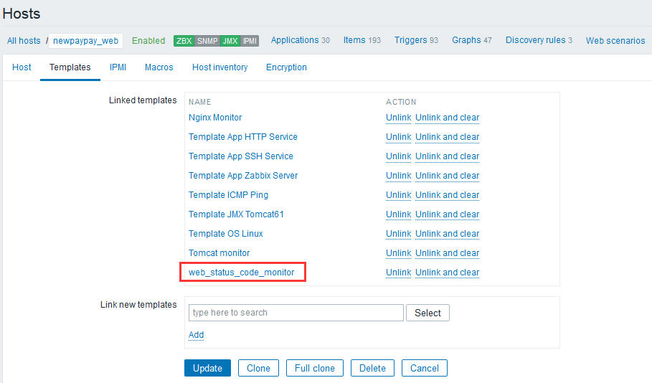The width and height of the screenshot is (652, 383).
Task: Click the Delete button
Action: click(x=372, y=368)
